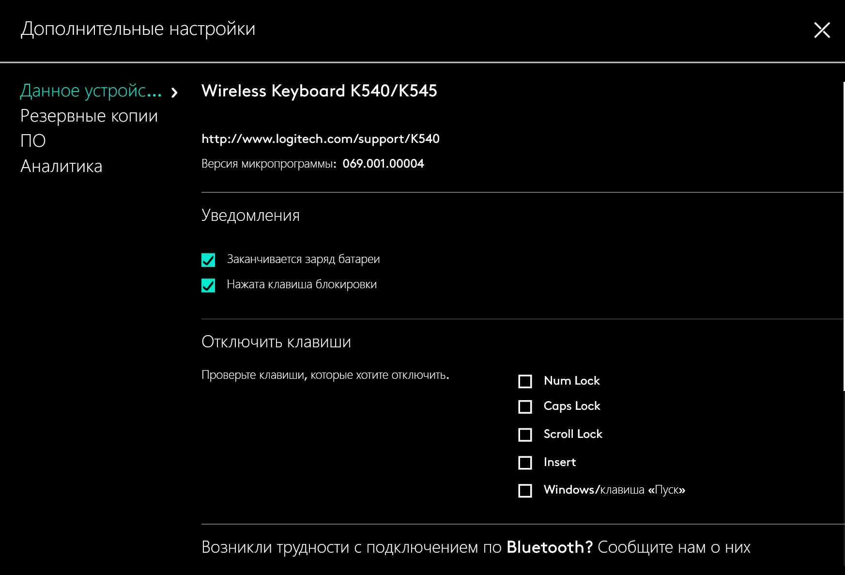The height and width of the screenshot is (575, 845).
Task: Click the Wireless Keyboard K540/K545 heading
Action: tap(319, 91)
